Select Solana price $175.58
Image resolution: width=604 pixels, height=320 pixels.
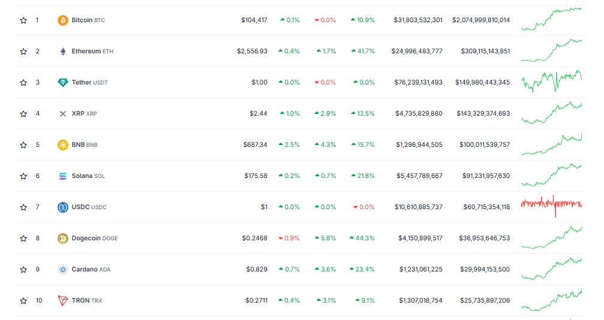[x=256, y=176]
